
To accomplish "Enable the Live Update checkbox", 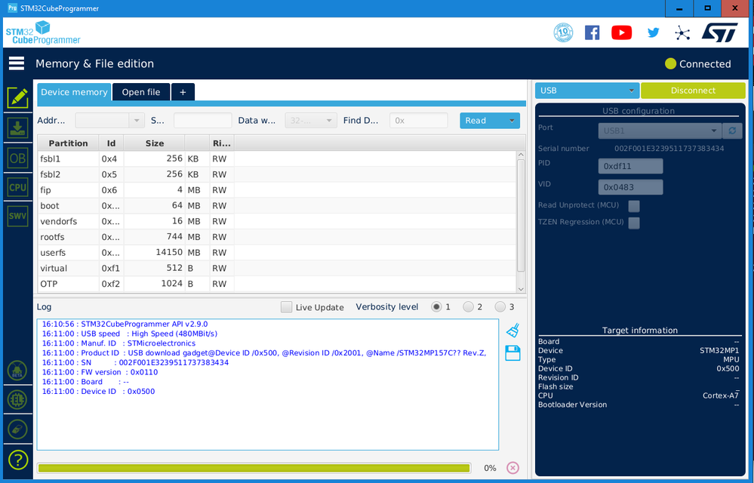I will pyautogui.click(x=286, y=307).
